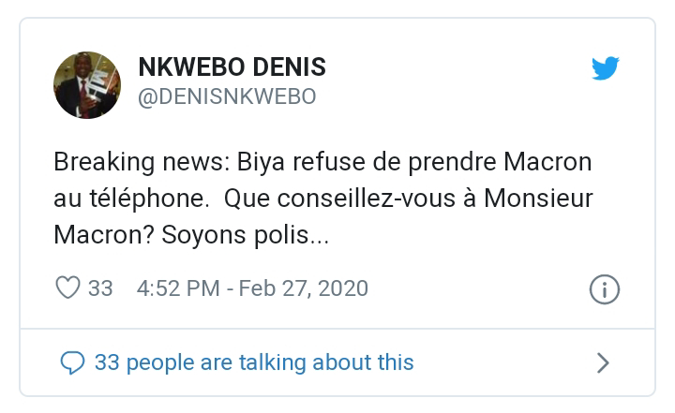Click the "Feb 27, 2020" date text

pyautogui.click(x=303, y=288)
